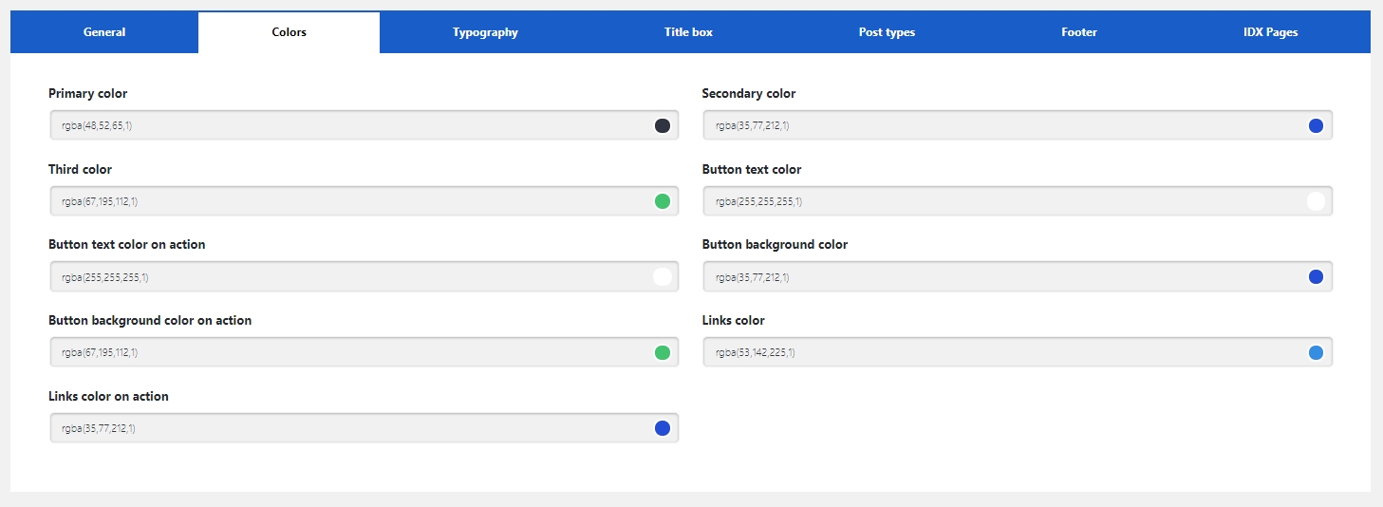Go to the Post types tab
The width and height of the screenshot is (1383, 507).
(x=887, y=32)
